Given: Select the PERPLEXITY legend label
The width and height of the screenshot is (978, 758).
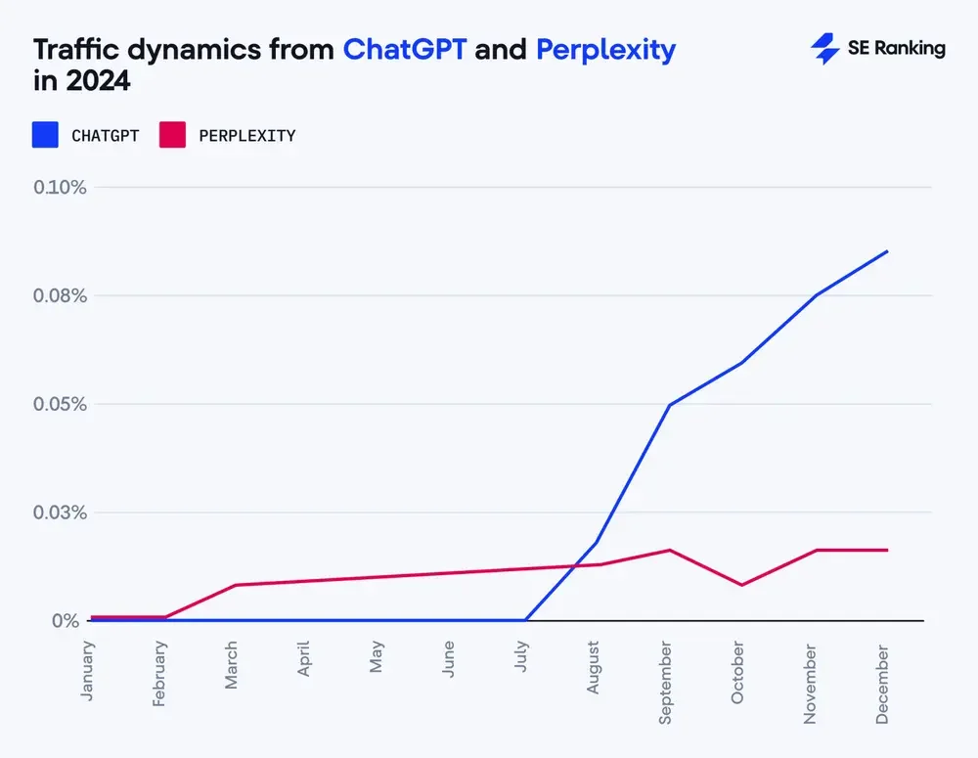Looking at the screenshot, I should pyautogui.click(x=247, y=135).
